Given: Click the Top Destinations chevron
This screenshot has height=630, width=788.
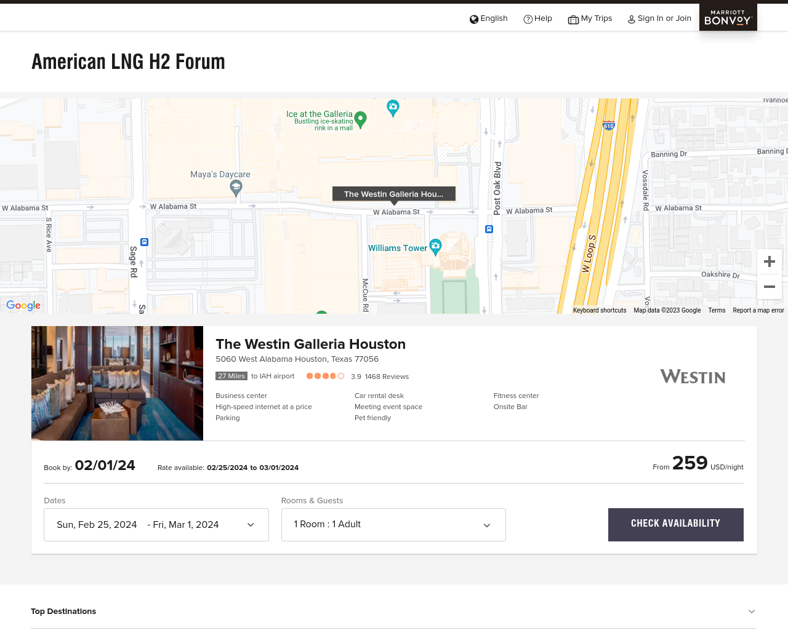Looking at the screenshot, I should (x=752, y=612).
